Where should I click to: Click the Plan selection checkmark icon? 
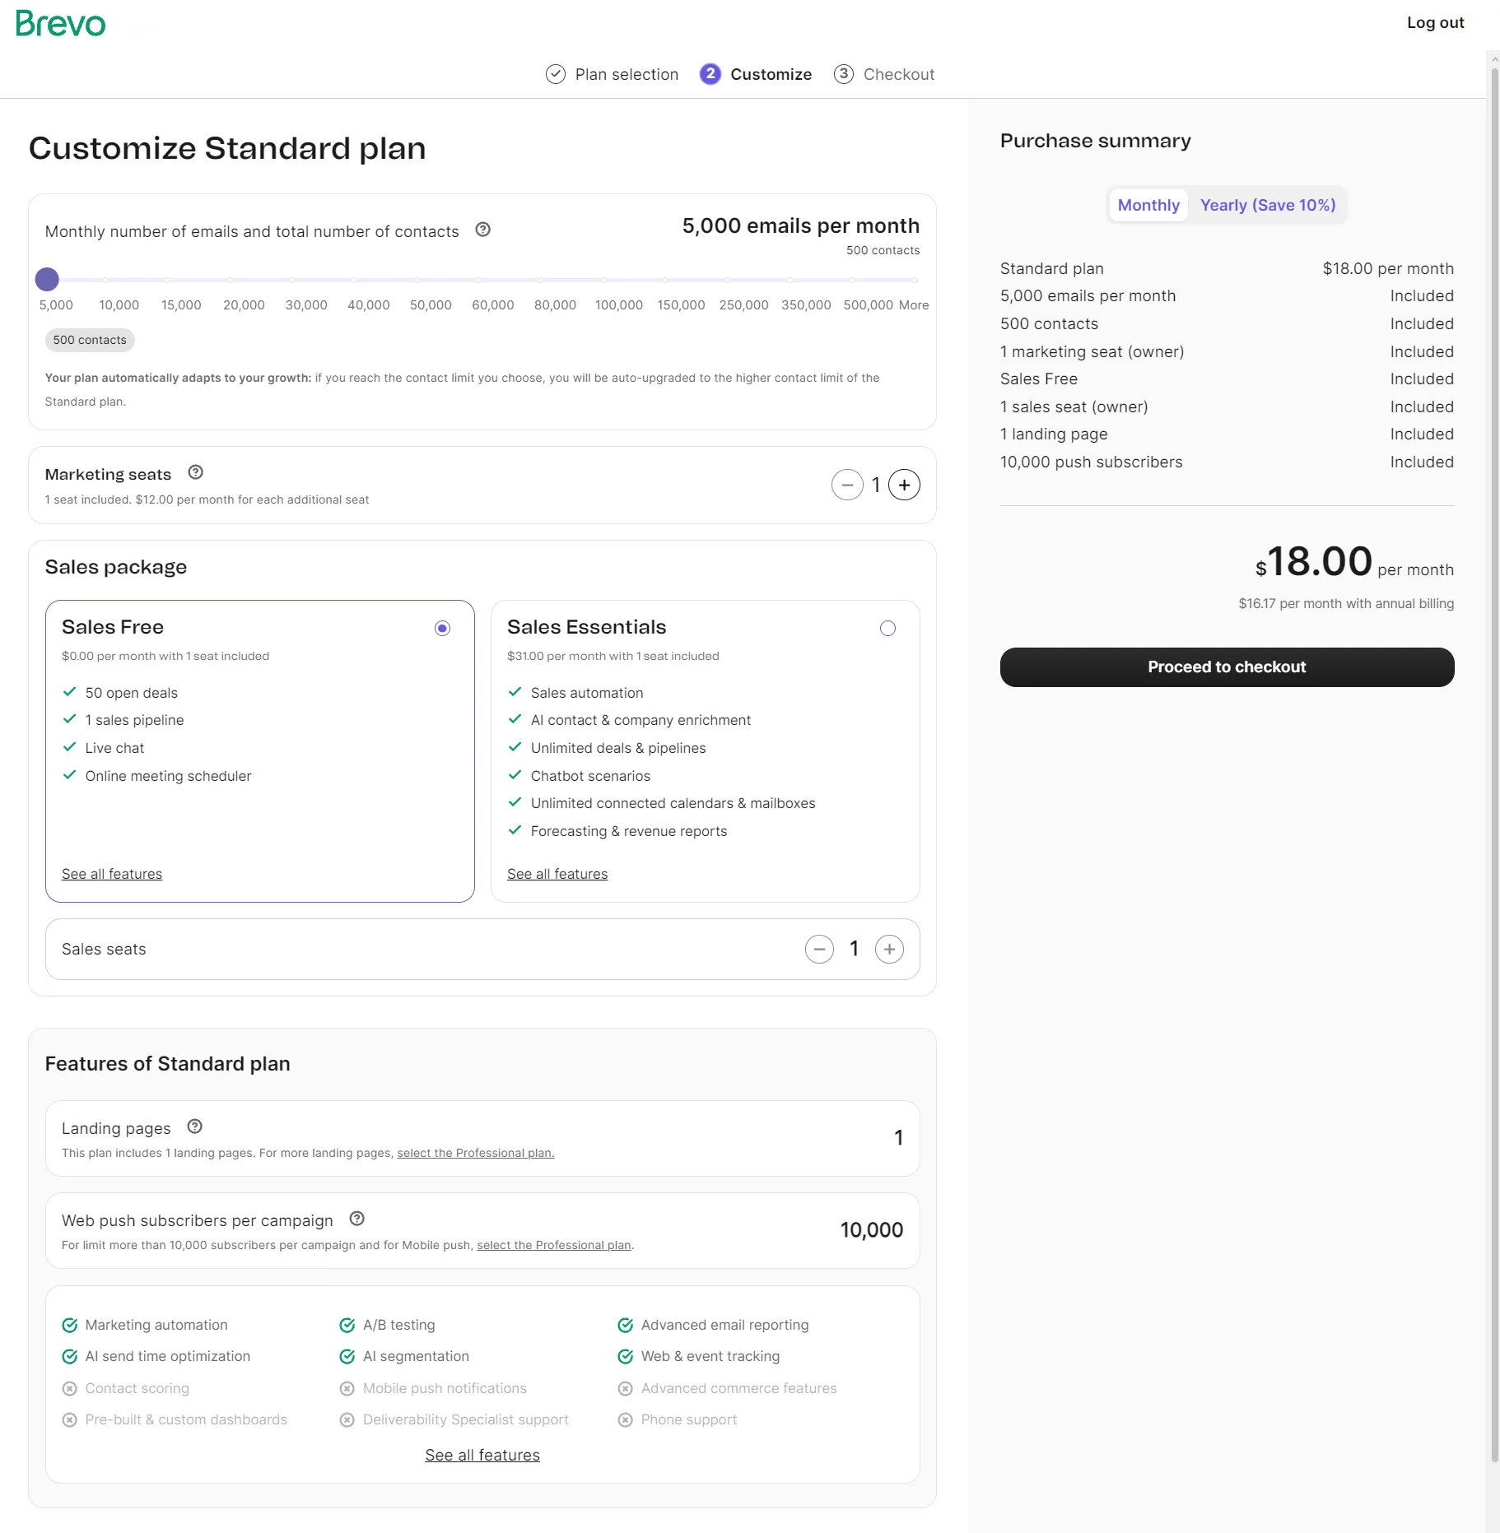tap(556, 74)
